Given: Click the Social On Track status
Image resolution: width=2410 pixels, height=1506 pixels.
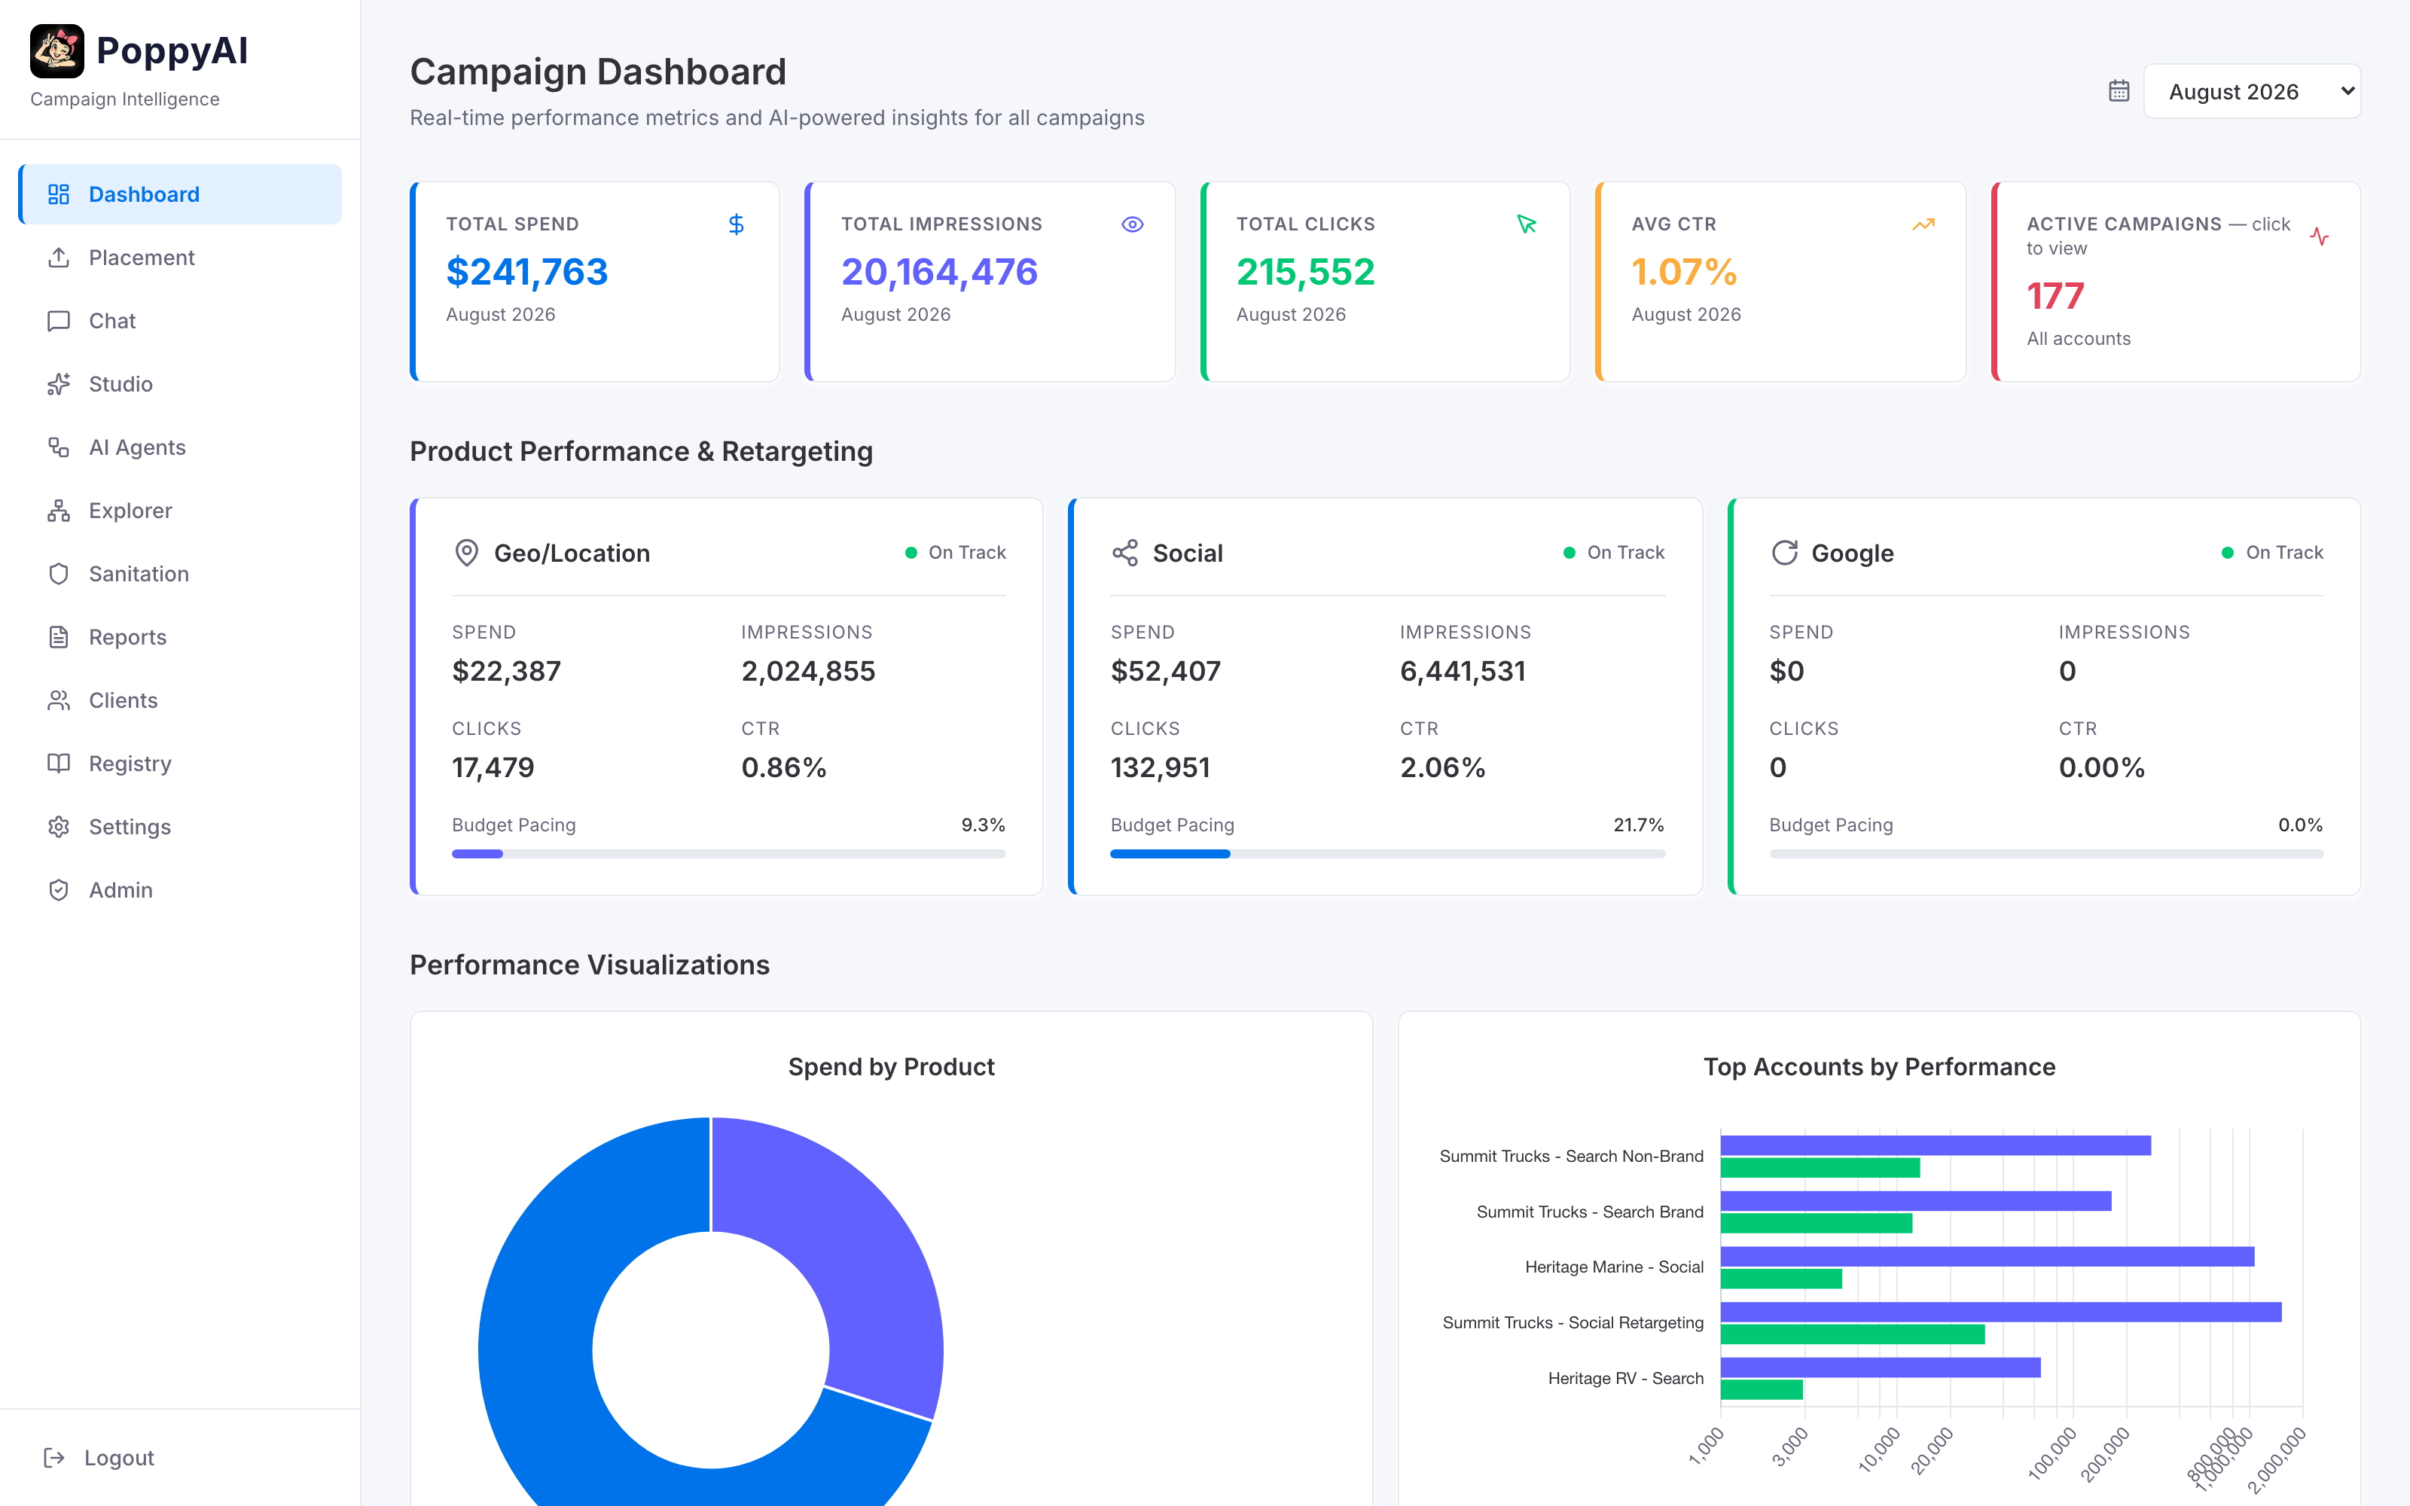Looking at the screenshot, I should tap(1614, 553).
